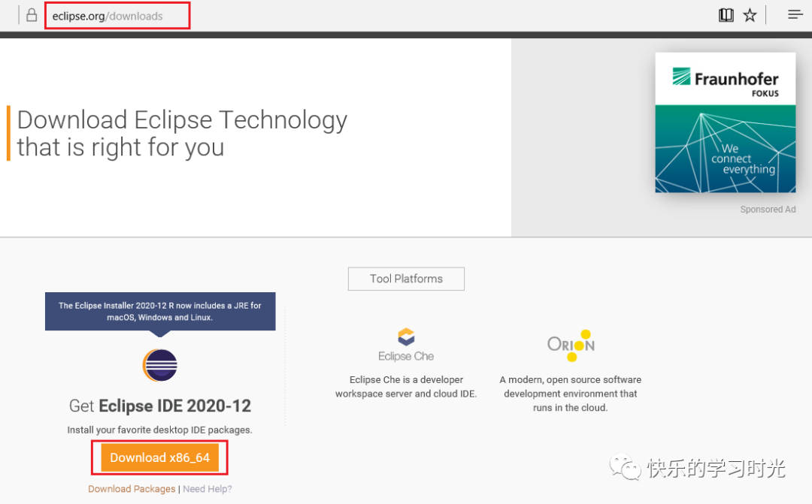Click the 'Get Eclipse IDE 2020-12' heading
This screenshot has width=812, height=504.
[x=160, y=406]
